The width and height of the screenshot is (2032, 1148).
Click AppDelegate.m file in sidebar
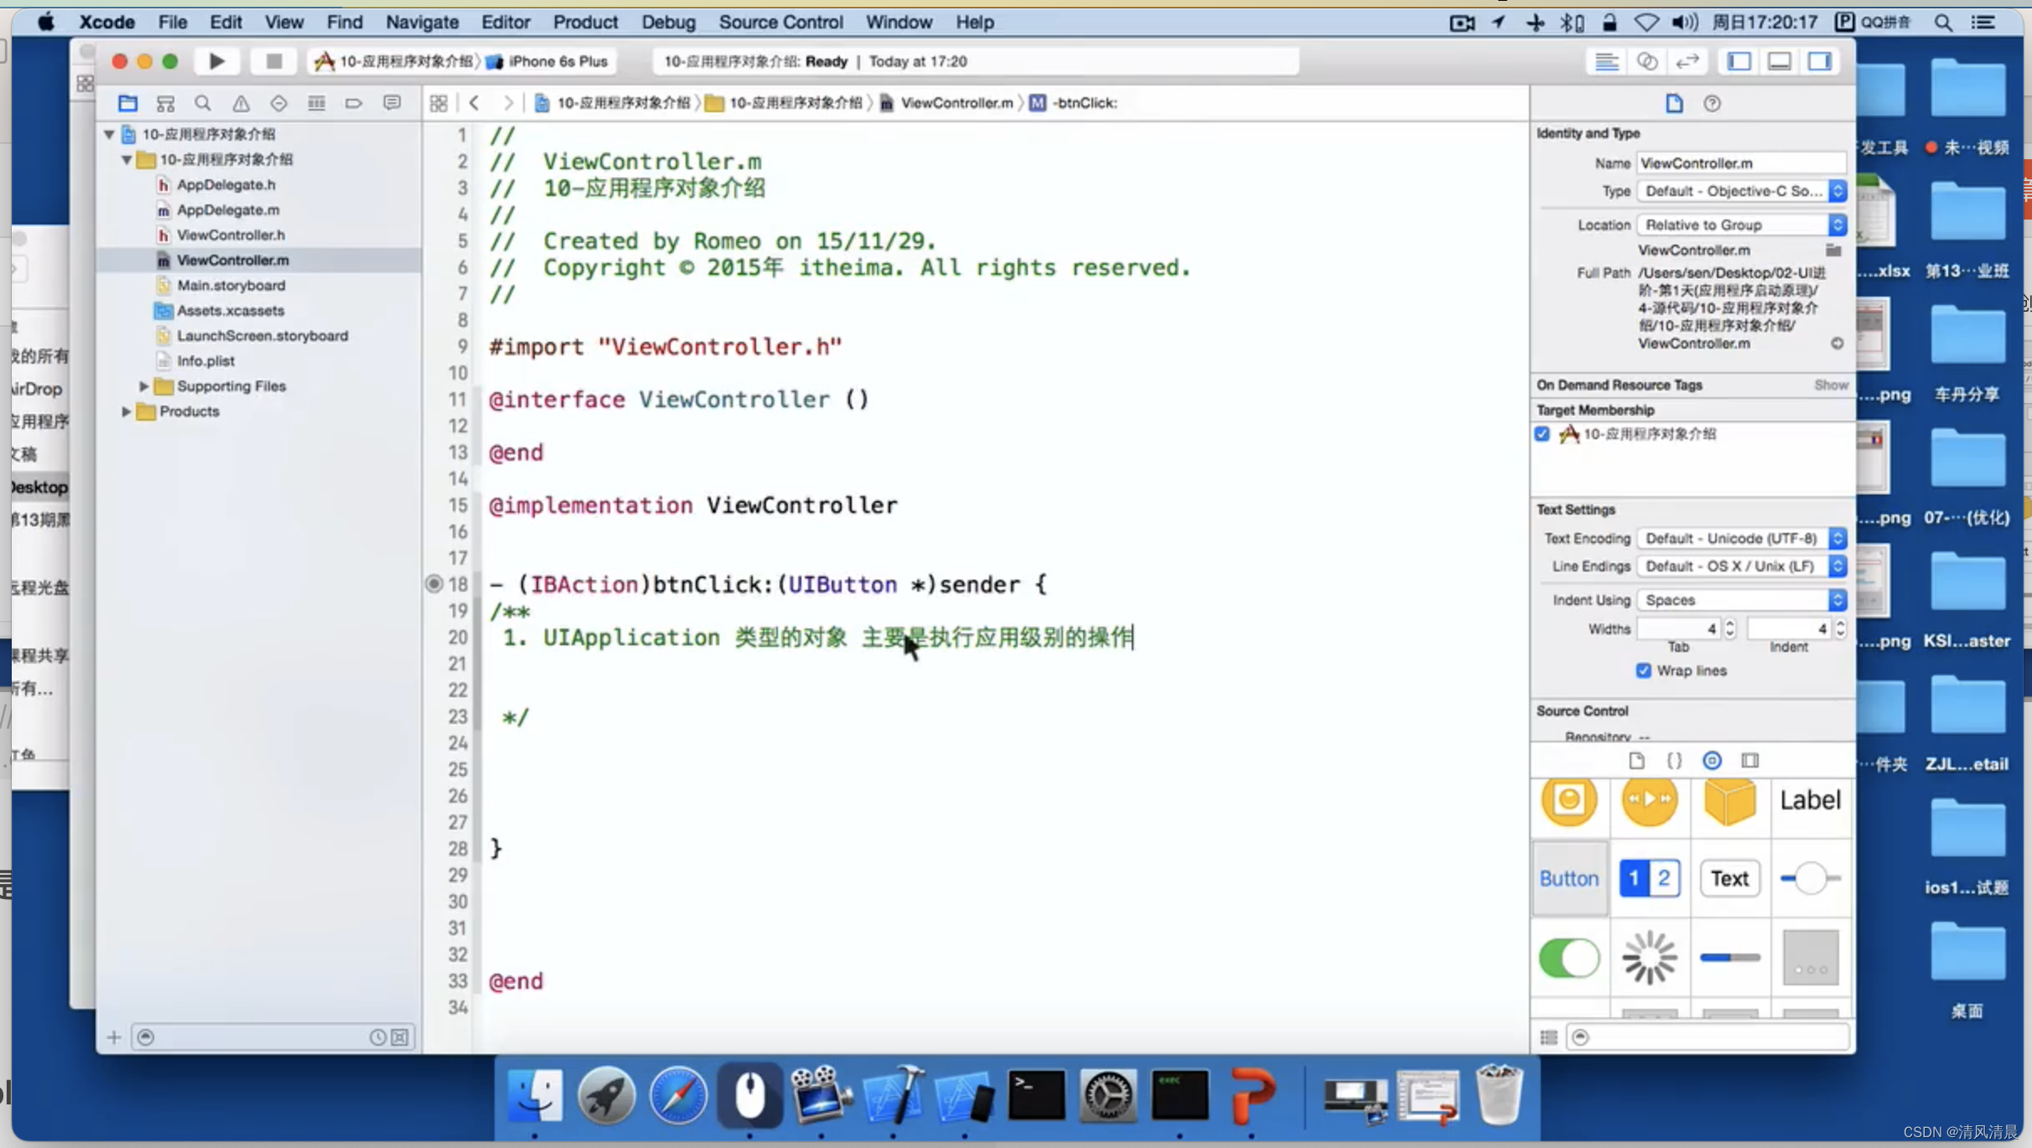[x=229, y=209]
